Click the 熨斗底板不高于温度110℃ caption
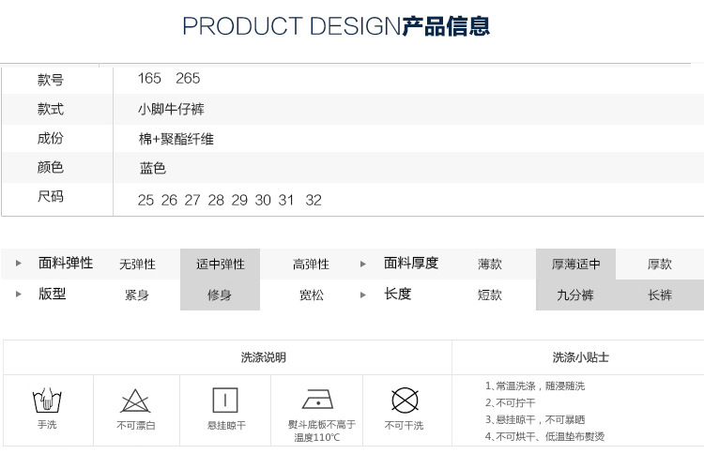 click(321, 431)
